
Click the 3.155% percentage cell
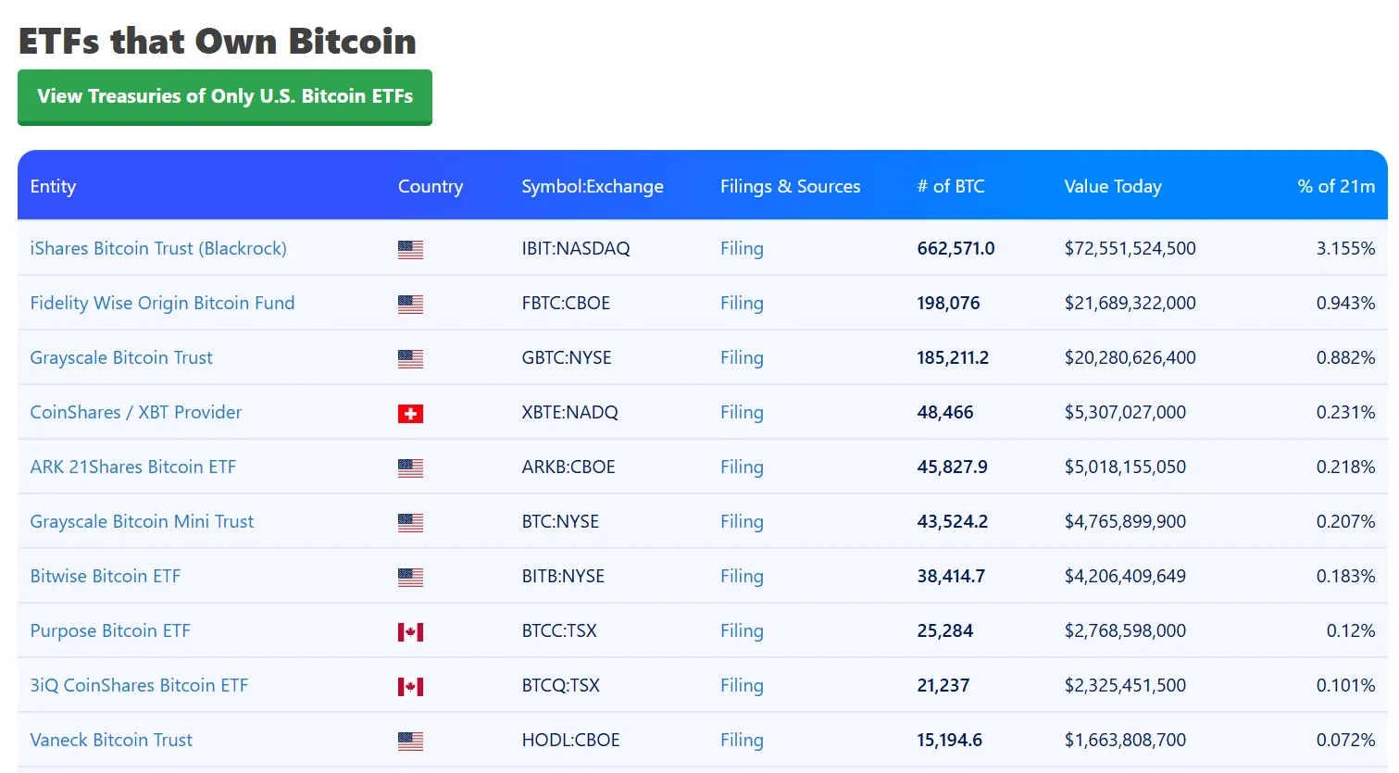click(1345, 248)
